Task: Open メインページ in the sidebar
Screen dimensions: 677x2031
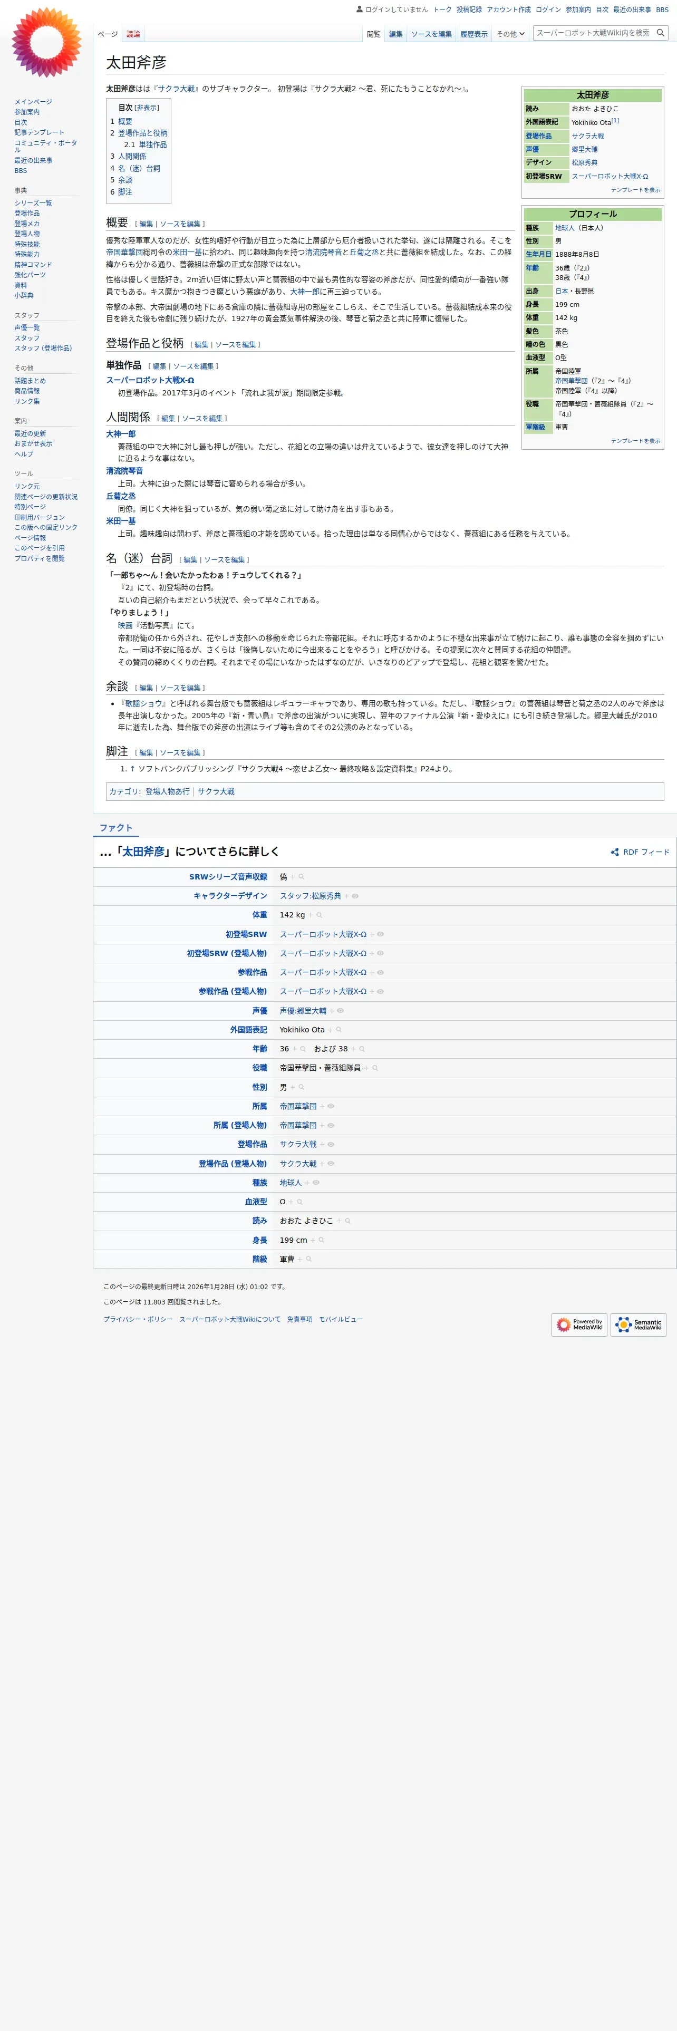Action: (33, 102)
